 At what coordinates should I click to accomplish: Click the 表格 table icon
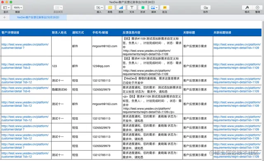point(110,7)
